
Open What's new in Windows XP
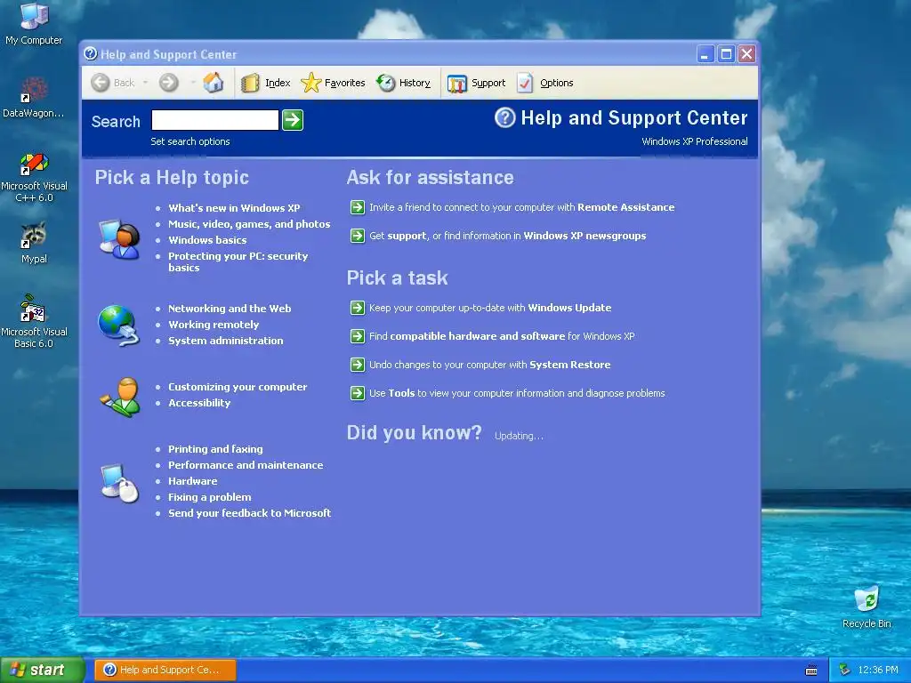pyautogui.click(x=234, y=208)
